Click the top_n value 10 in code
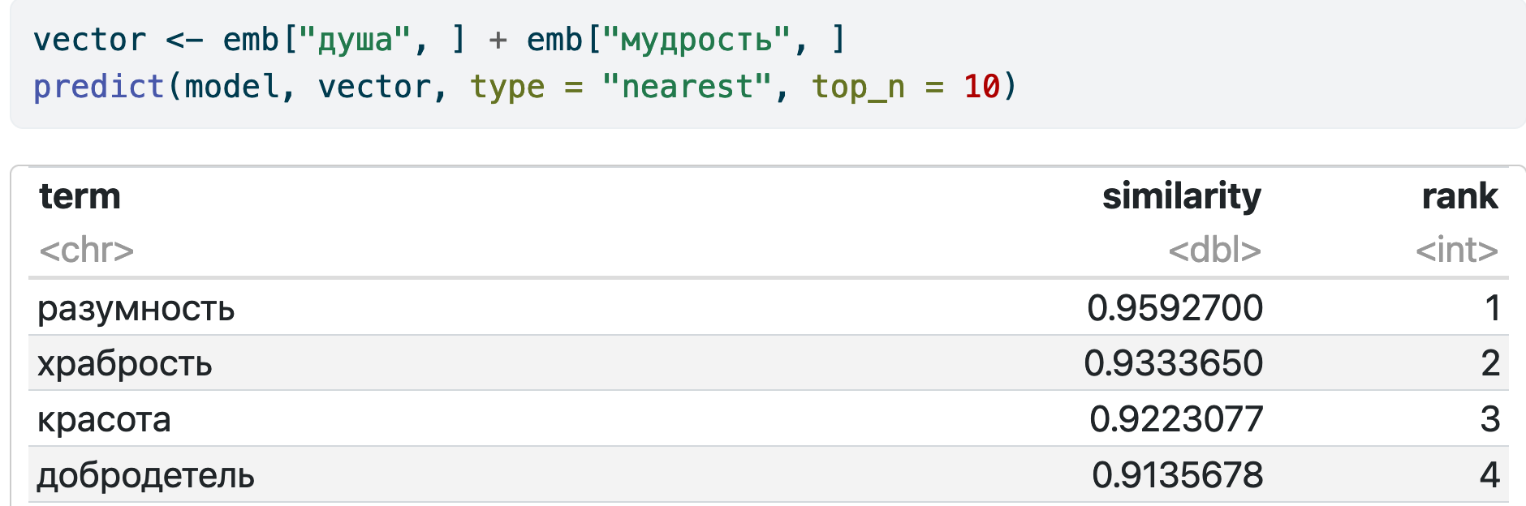 click(x=981, y=87)
